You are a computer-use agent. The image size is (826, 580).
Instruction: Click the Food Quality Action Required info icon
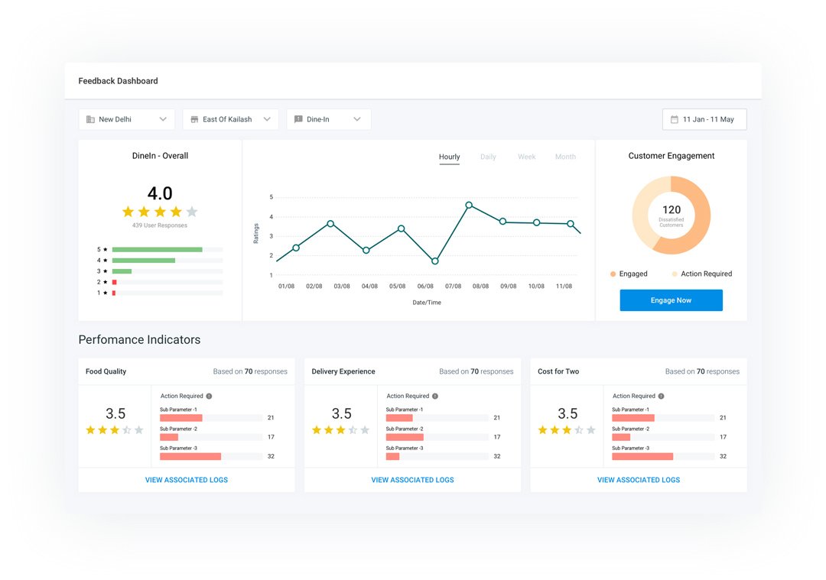209,397
